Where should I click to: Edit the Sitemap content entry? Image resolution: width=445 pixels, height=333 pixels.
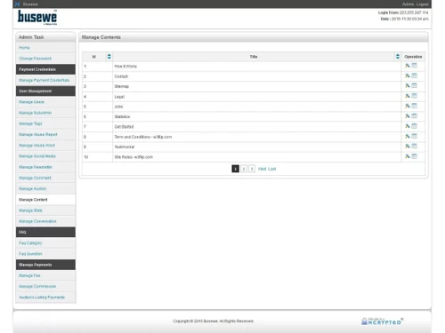click(x=408, y=86)
